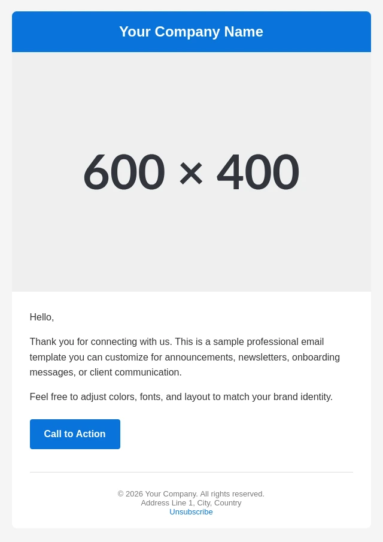Click the word newsletters in the paragraph

(263, 357)
